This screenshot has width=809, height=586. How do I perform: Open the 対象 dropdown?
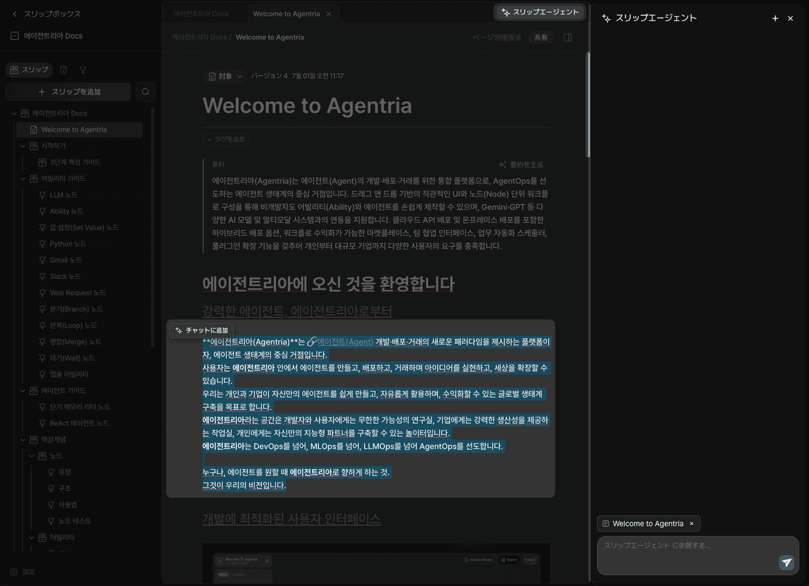(x=225, y=76)
